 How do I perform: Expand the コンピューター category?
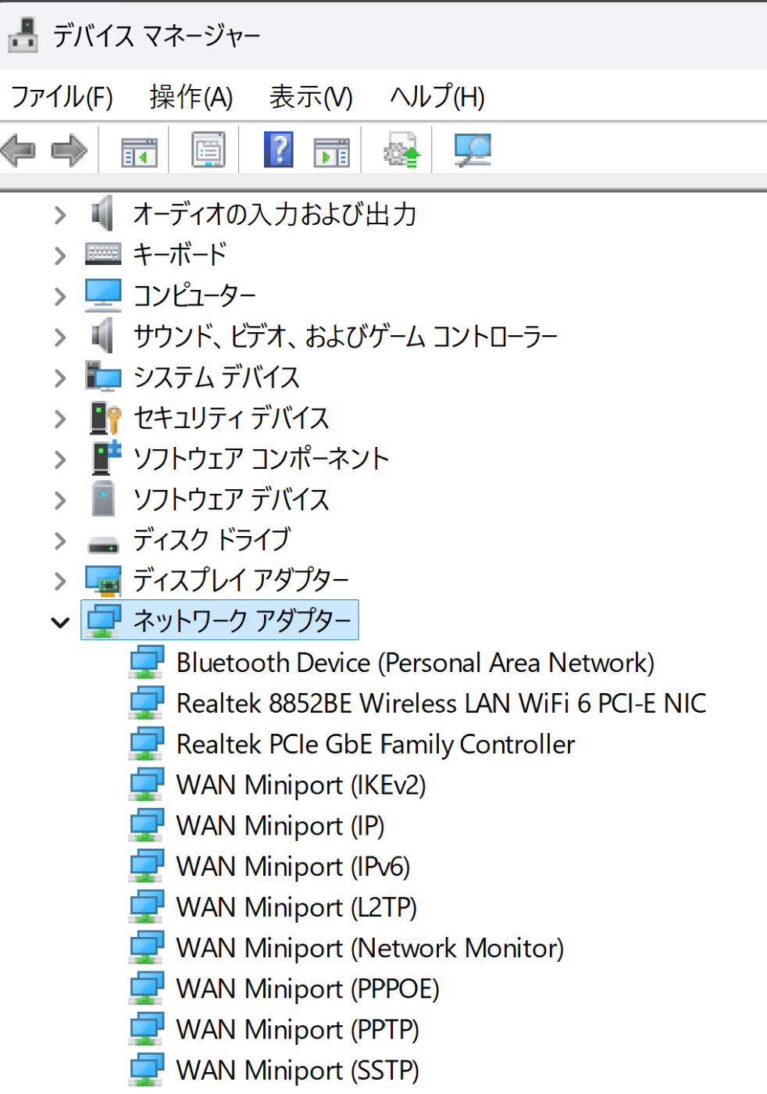pyautogui.click(x=60, y=295)
